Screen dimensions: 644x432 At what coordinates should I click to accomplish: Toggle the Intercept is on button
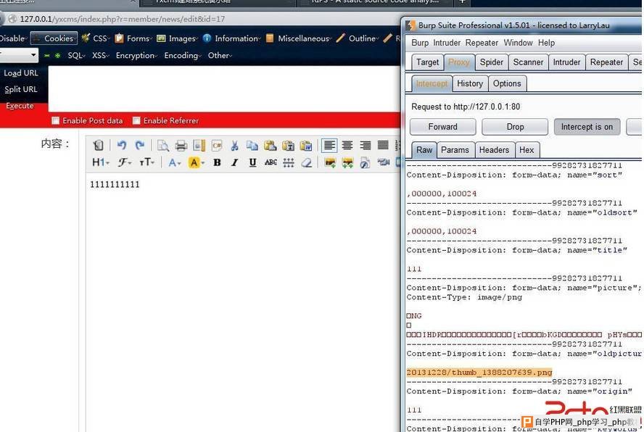pos(587,127)
